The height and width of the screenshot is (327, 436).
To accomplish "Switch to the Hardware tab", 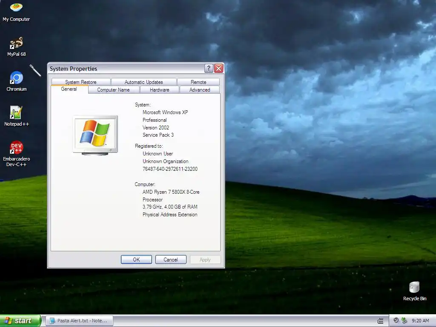I will point(159,90).
